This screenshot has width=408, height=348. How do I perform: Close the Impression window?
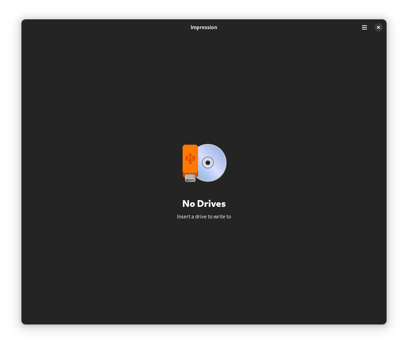(379, 27)
